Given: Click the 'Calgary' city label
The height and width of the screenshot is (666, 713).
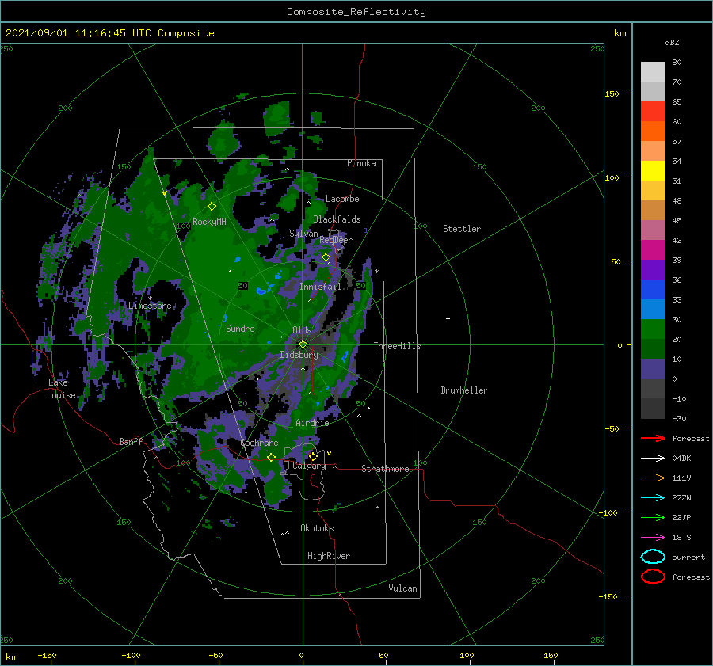Looking at the screenshot, I should click(309, 466).
